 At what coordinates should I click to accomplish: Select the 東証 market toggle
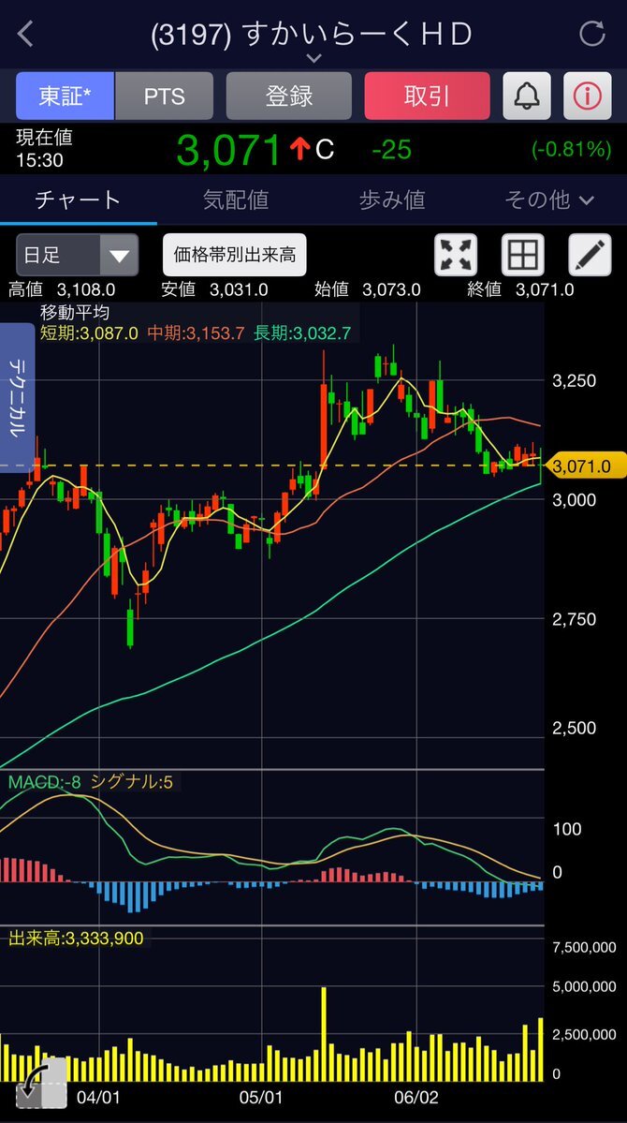tap(66, 96)
